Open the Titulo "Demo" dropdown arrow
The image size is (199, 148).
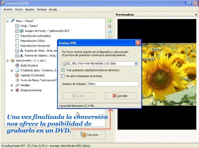tap(17, 26)
